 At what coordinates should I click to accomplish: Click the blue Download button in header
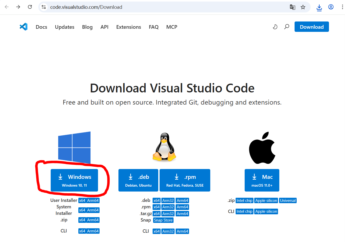[312, 27]
